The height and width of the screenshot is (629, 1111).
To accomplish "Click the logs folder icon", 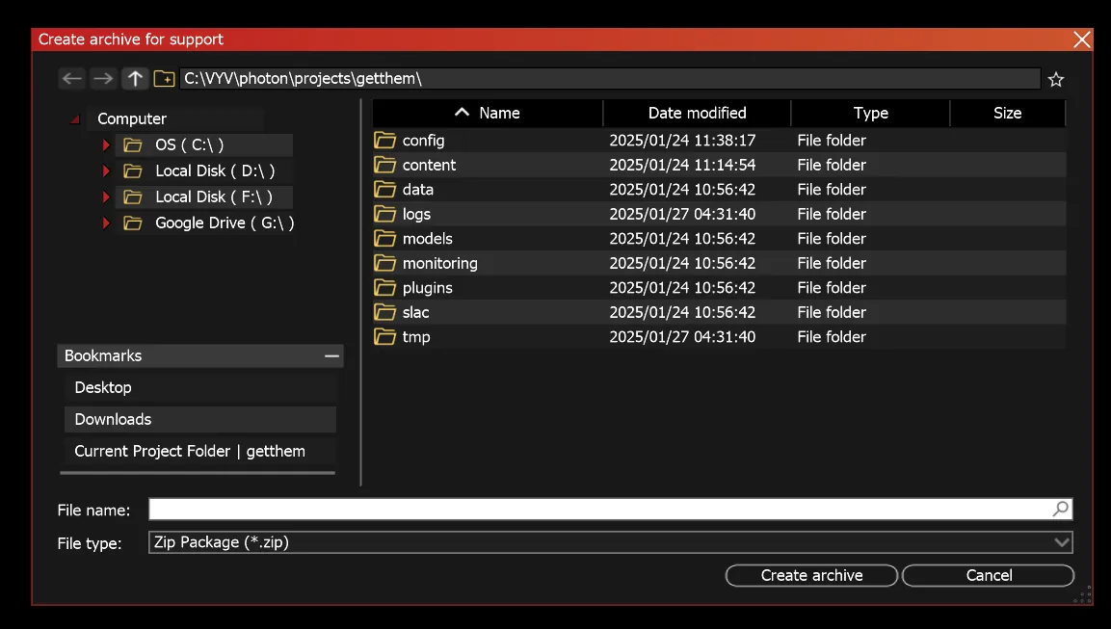I will pyautogui.click(x=384, y=214).
